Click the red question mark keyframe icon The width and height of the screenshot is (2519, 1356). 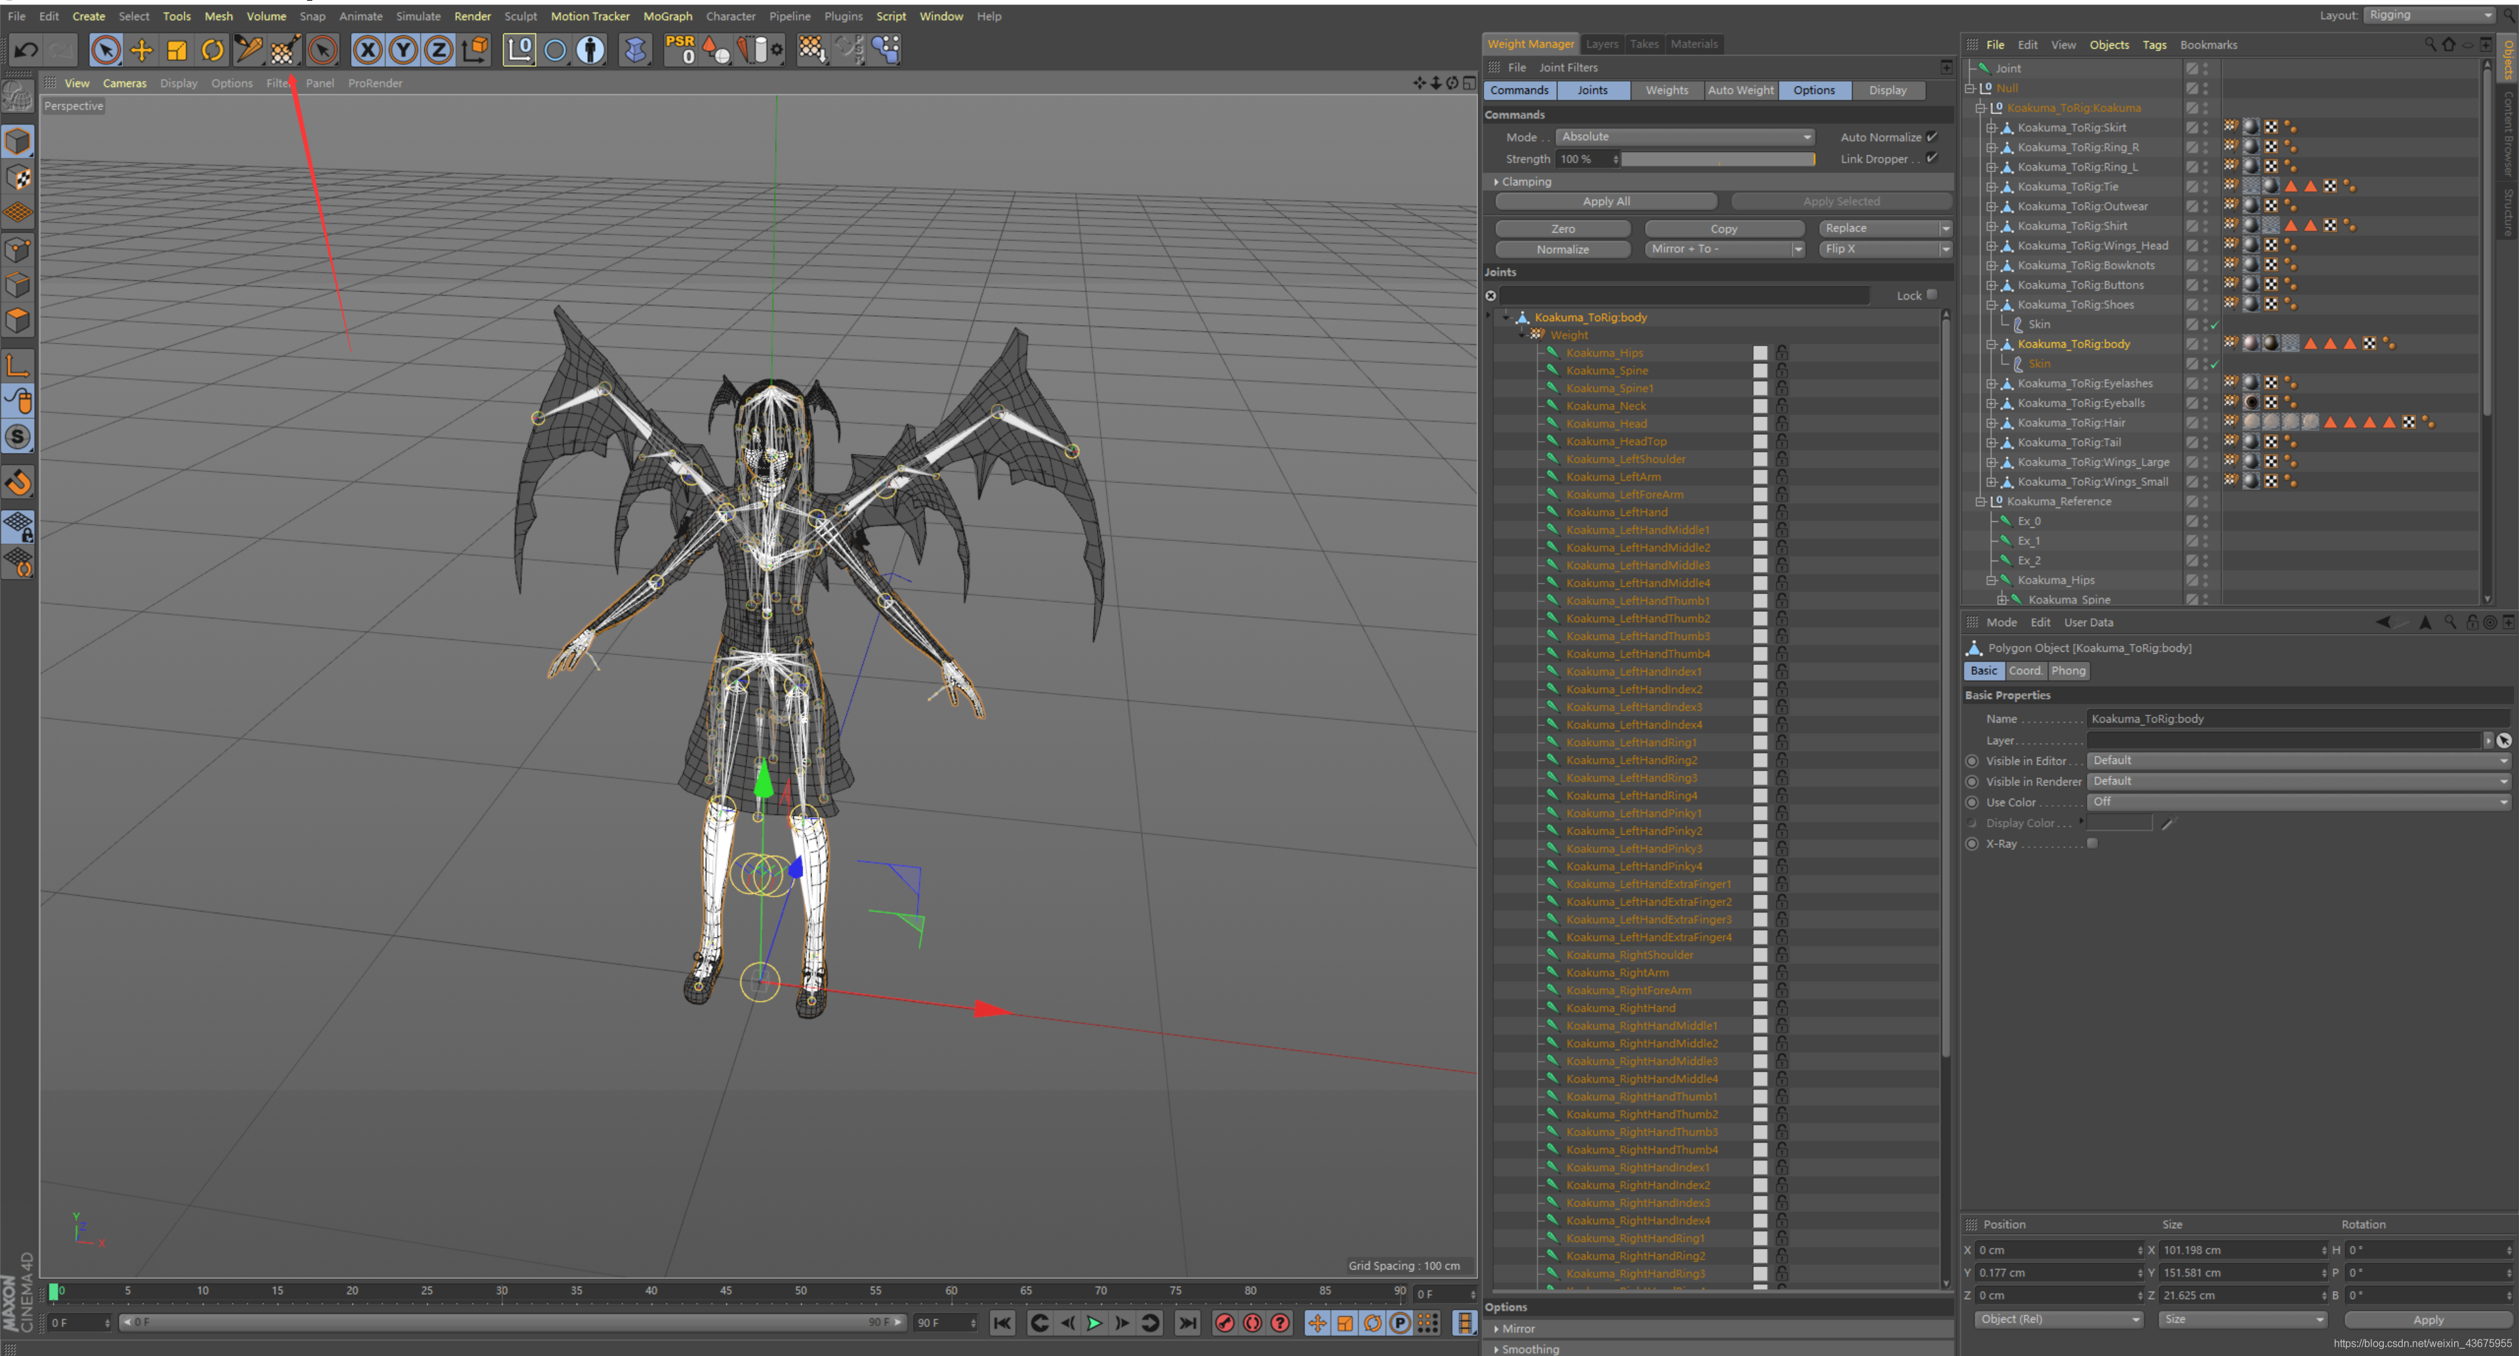(x=1280, y=1323)
